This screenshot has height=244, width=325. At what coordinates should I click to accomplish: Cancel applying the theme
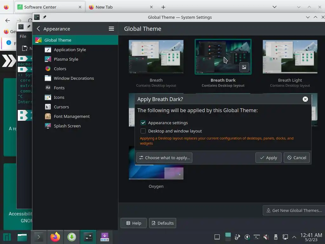pyautogui.click(x=297, y=158)
